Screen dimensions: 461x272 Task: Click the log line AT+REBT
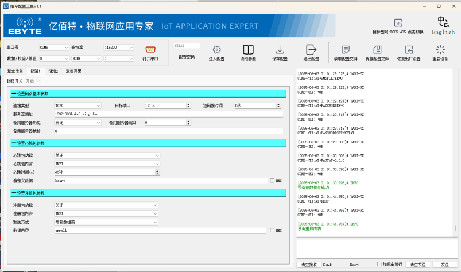(313, 201)
